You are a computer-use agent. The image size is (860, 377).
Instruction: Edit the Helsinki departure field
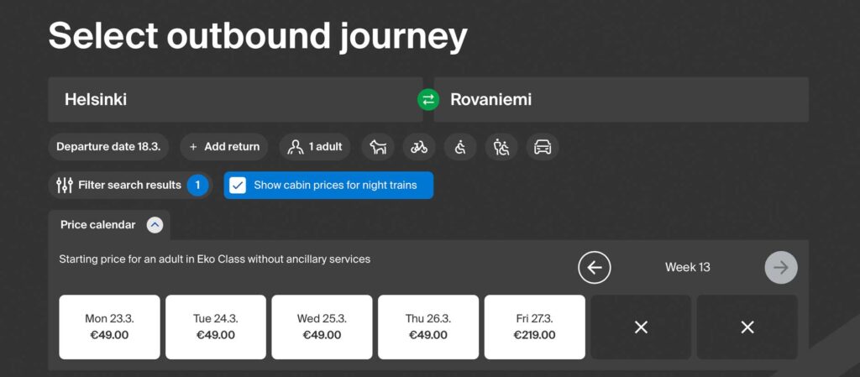click(x=235, y=100)
